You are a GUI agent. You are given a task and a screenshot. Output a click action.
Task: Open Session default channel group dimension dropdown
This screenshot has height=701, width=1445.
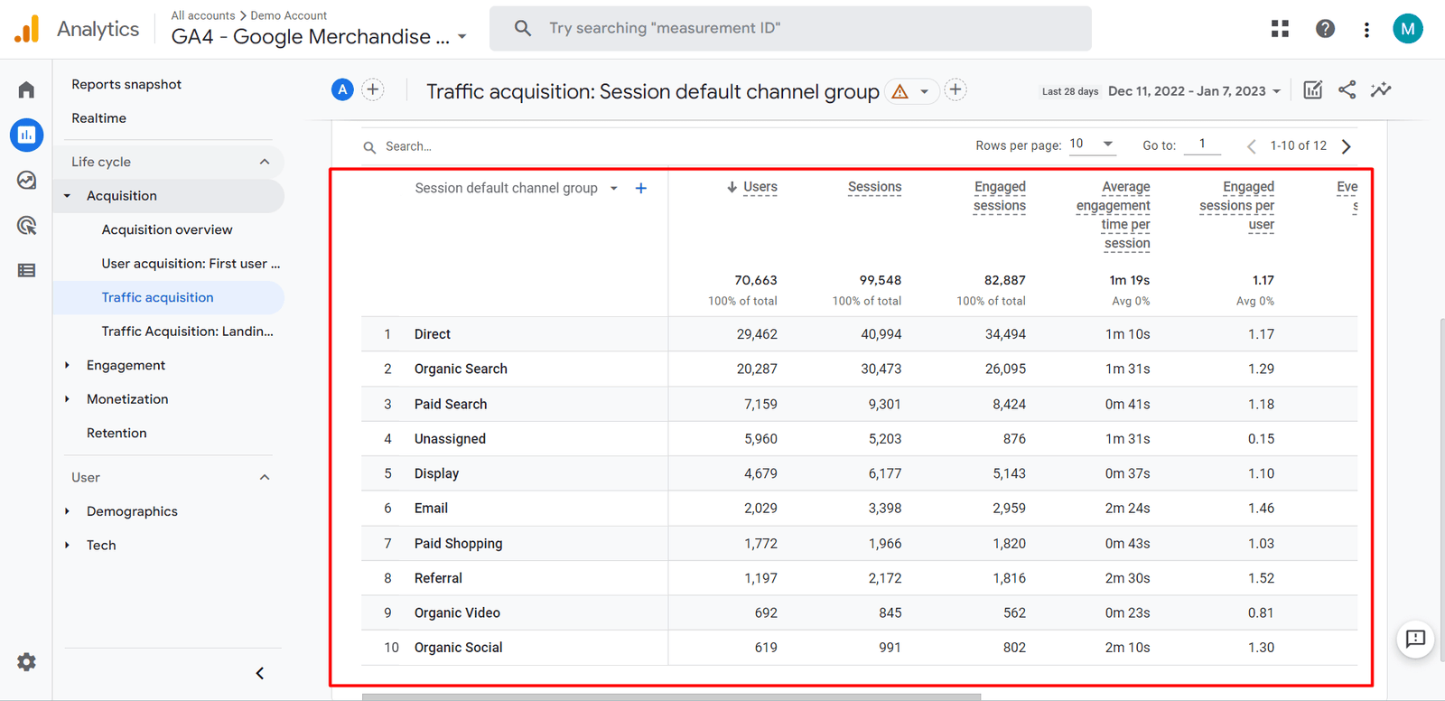(614, 188)
